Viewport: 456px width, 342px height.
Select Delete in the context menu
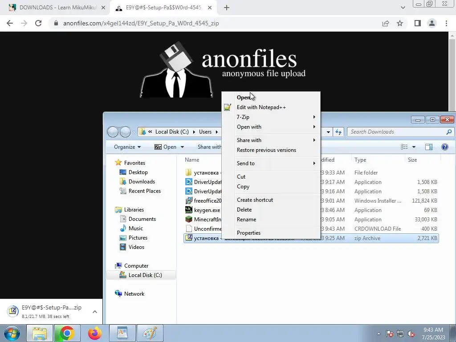tap(271, 210)
